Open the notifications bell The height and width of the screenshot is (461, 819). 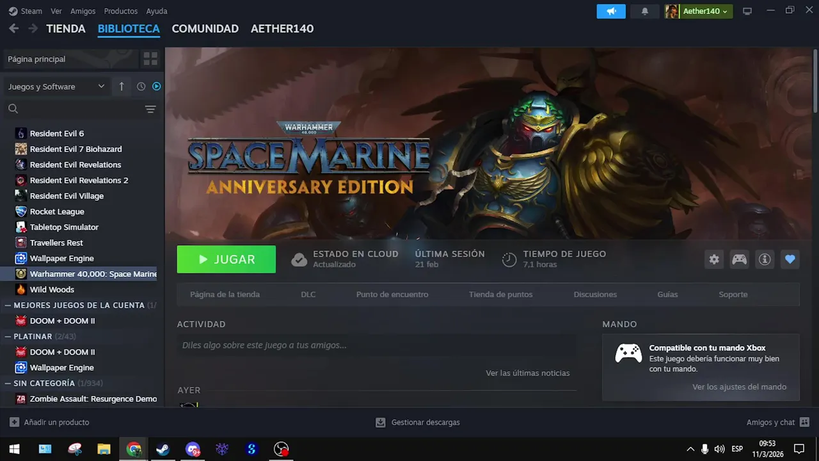tap(645, 11)
